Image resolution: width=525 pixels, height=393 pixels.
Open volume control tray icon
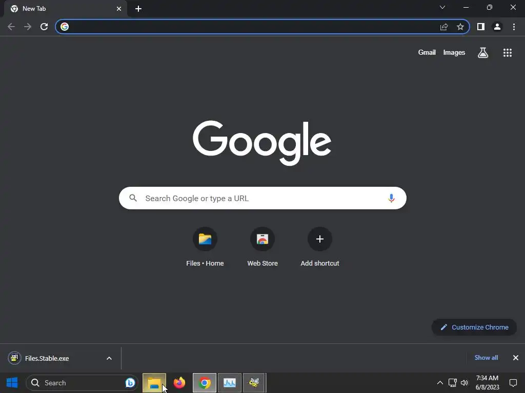(465, 383)
